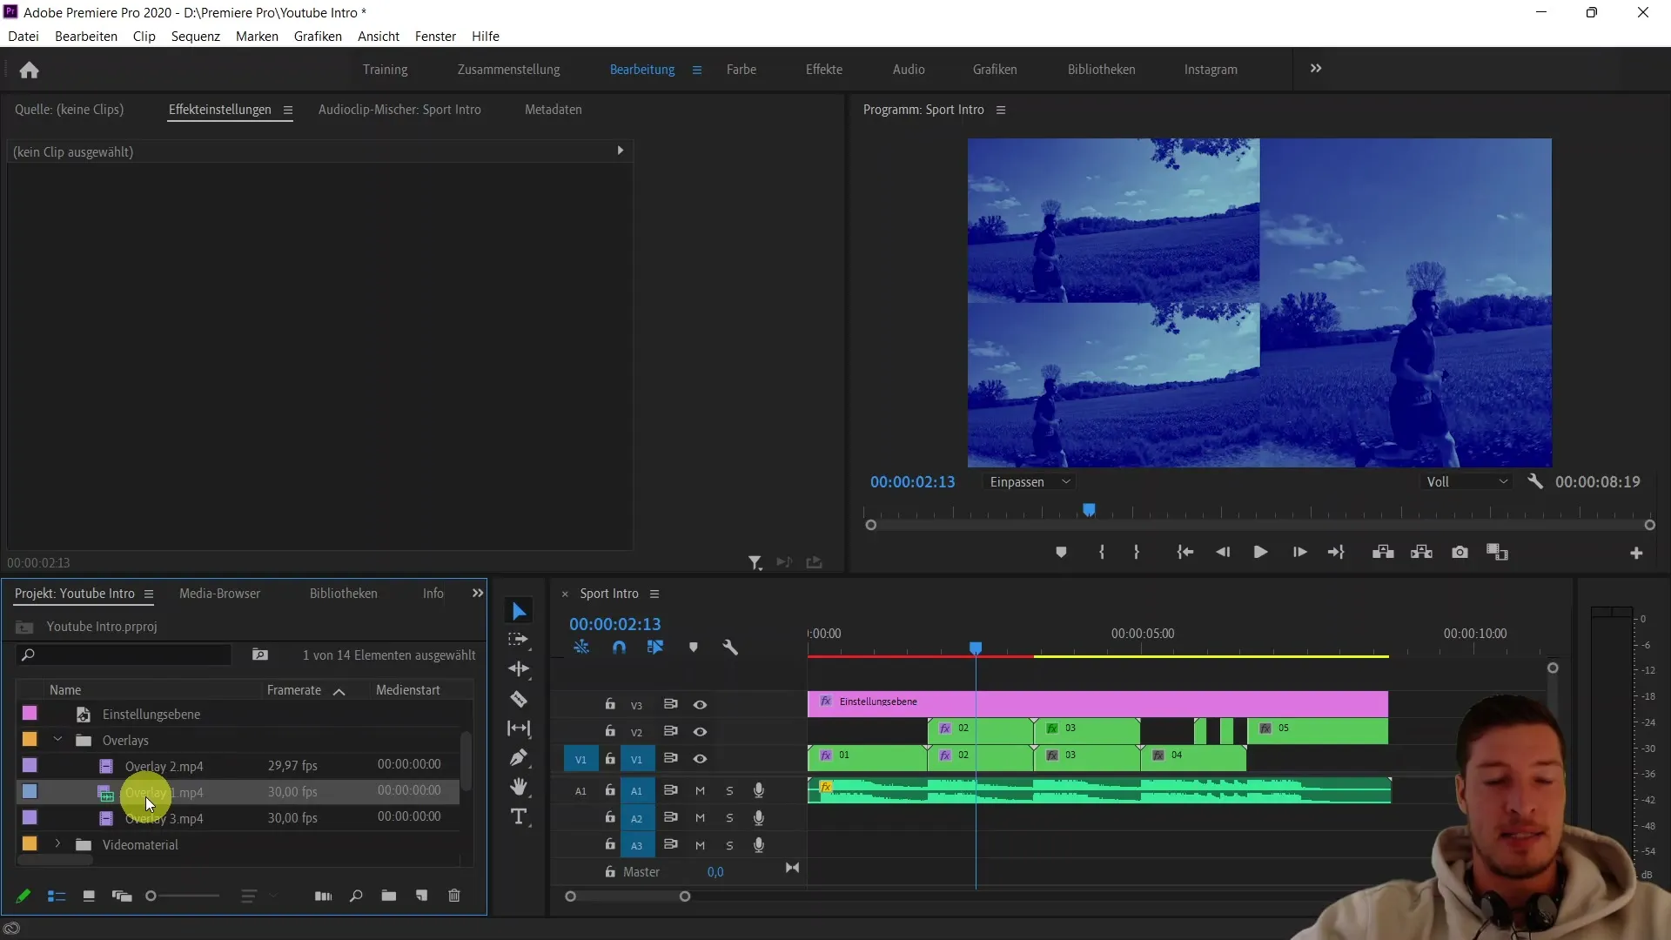
Task: Click the Effekteinstellungen panel button
Action: pyautogui.click(x=218, y=108)
